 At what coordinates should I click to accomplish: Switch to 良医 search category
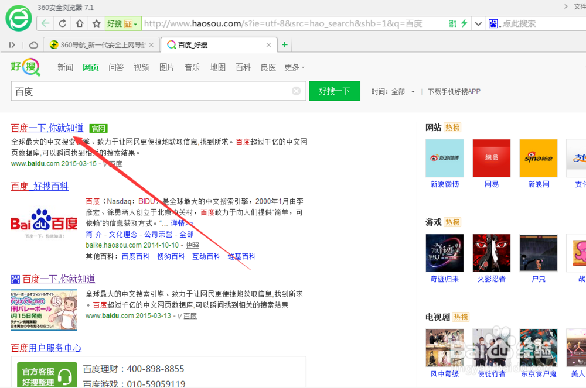tap(268, 67)
